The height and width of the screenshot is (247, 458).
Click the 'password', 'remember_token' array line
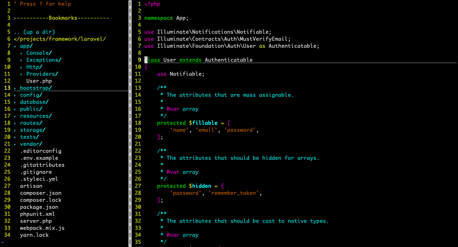[x=216, y=193]
